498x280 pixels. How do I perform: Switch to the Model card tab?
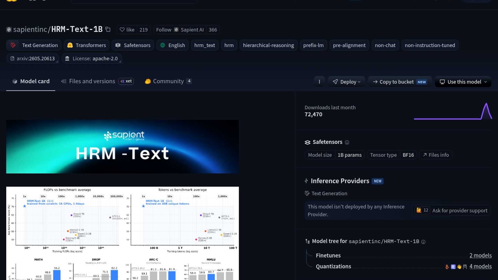click(x=31, y=81)
